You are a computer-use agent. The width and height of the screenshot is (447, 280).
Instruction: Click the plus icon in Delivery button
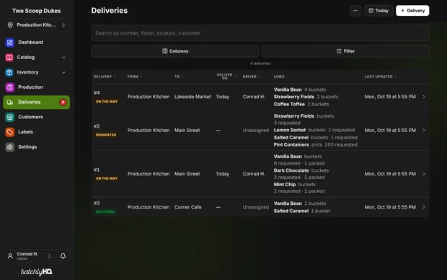click(402, 11)
